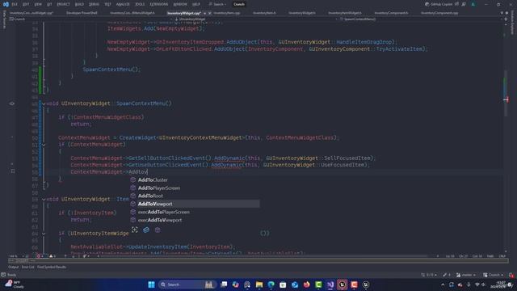Screen dimensions: 517x291
Task: Toggle the blue namespace filter icon in IntelliSense
Action: pyautogui.click(x=146, y=230)
